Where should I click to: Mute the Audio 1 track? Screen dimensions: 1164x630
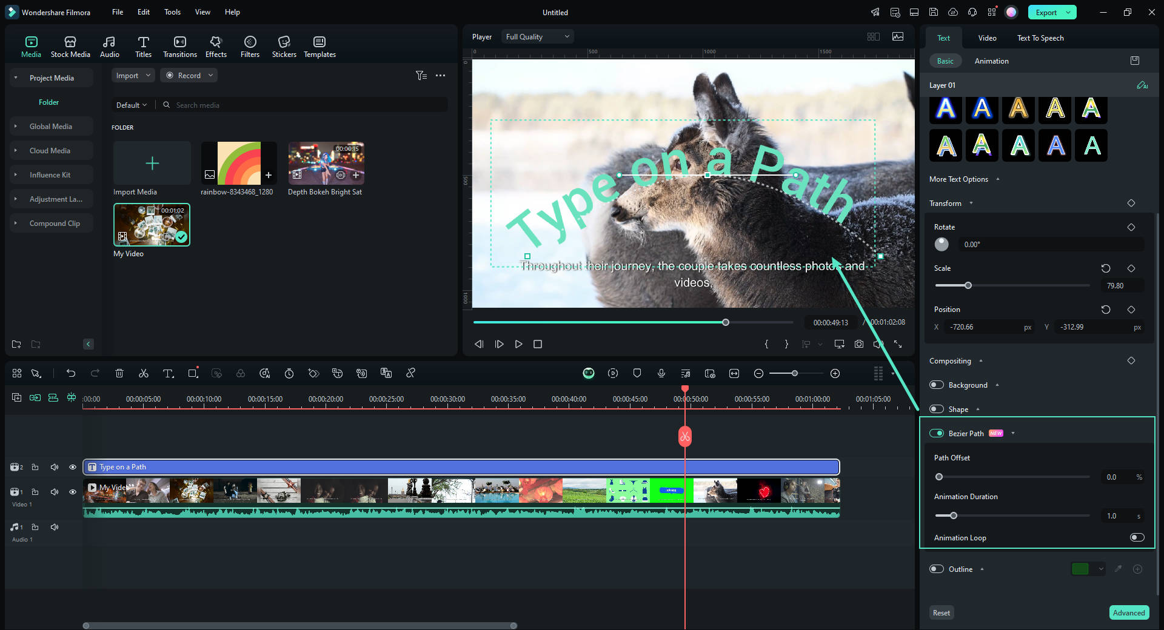pyautogui.click(x=55, y=527)
